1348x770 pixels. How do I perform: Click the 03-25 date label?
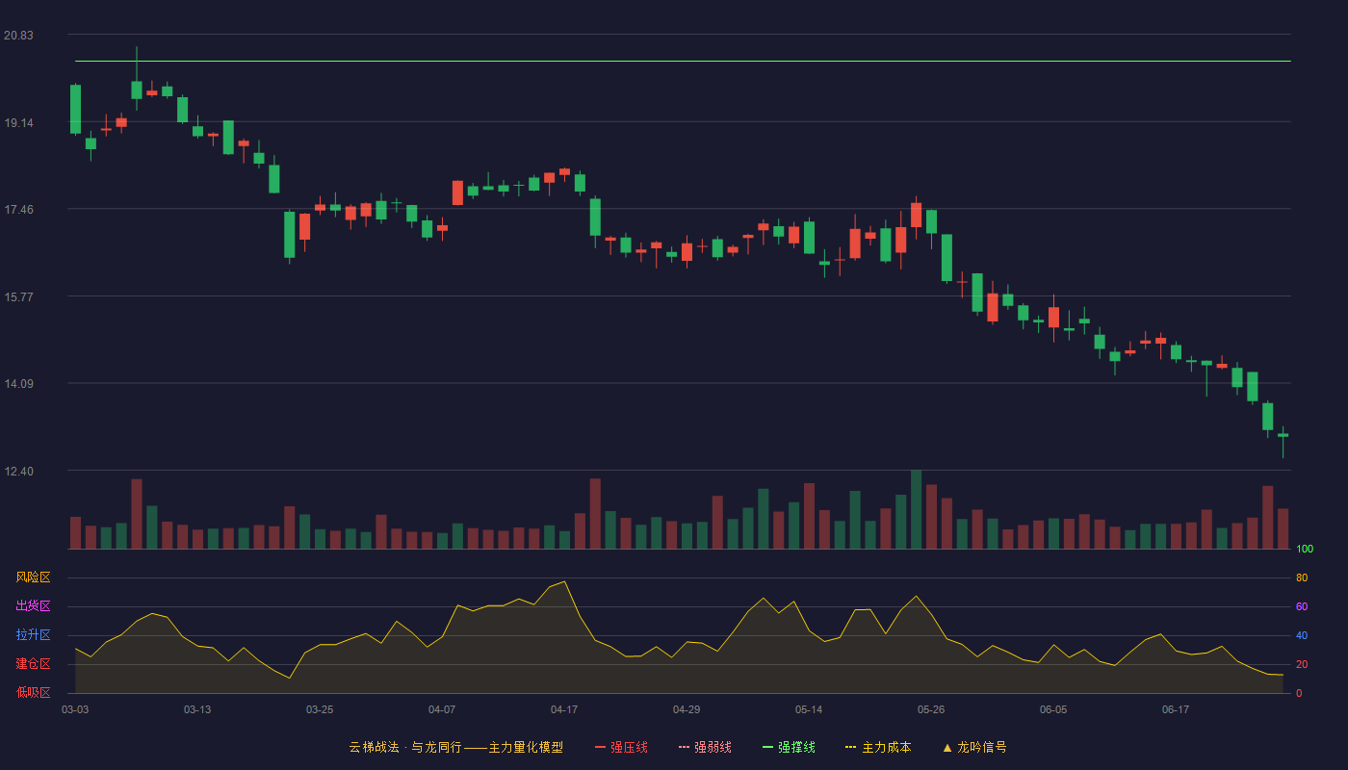[x=320, y=709]
